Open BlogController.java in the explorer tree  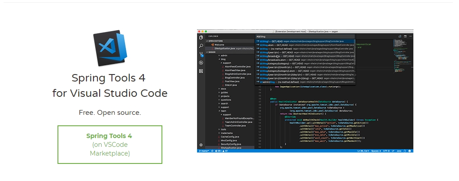point(234,78)
